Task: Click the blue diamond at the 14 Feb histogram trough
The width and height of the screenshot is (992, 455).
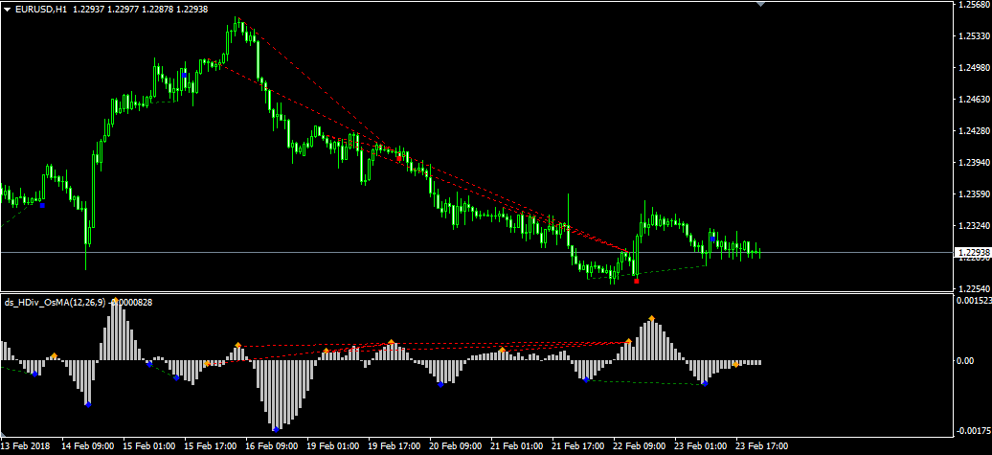Action: click(87, 404)
